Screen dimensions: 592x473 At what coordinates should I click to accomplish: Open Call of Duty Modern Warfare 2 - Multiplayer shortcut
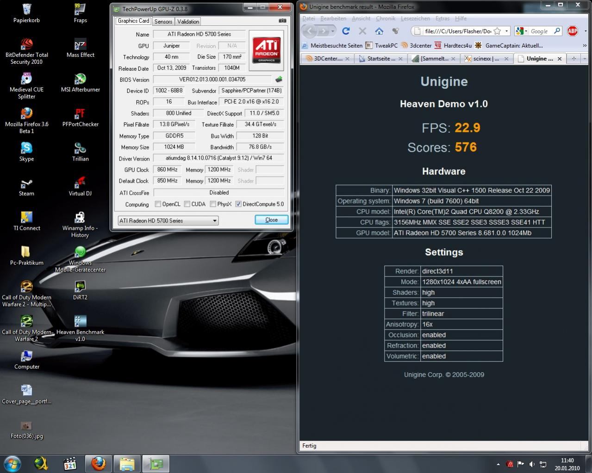[x=26, y=294]
